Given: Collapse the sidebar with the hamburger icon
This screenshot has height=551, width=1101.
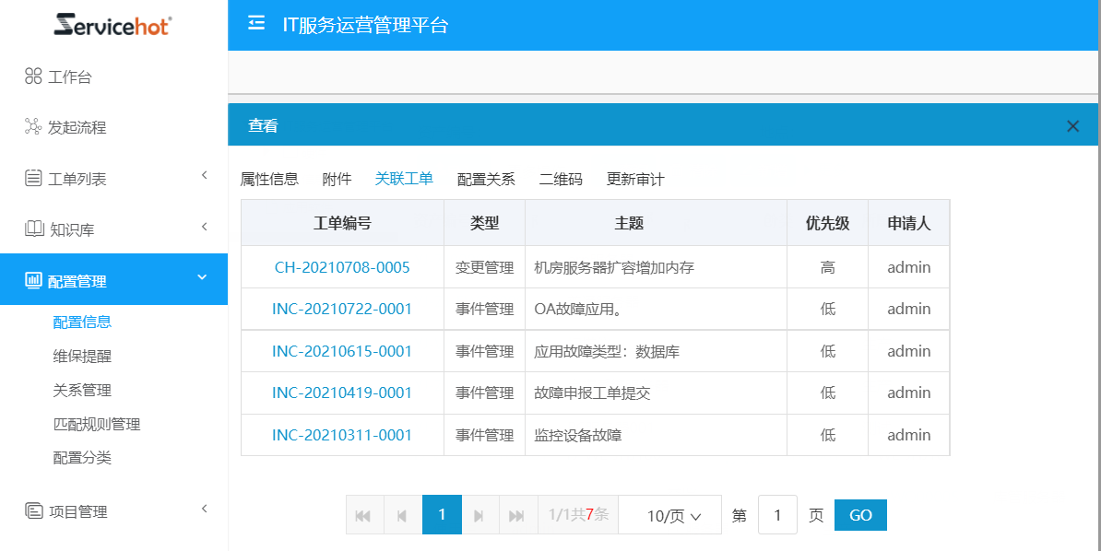Looking at the screenshot, I should [256, 24].
